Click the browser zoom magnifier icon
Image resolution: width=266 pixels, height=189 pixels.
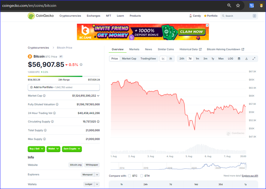pos(229,5)
